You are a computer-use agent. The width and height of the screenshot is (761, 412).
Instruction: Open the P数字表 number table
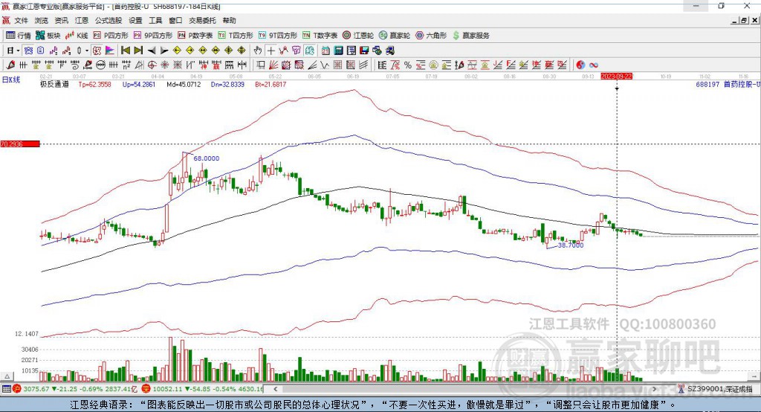point(195,36)
